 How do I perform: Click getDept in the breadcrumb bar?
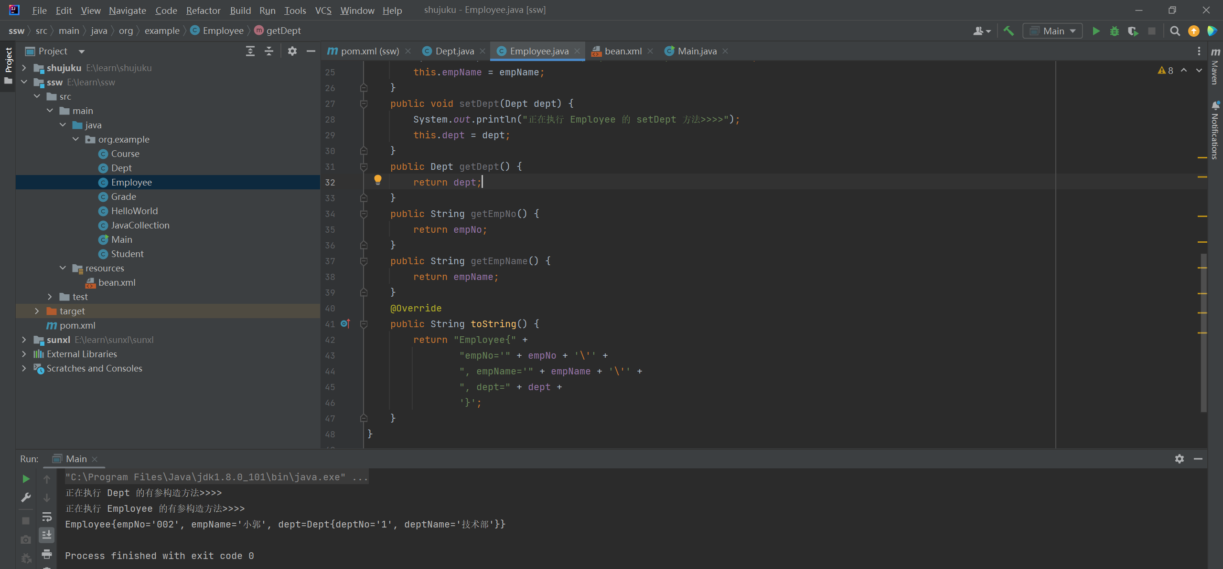pyautogui.click(x=283, y=31)
